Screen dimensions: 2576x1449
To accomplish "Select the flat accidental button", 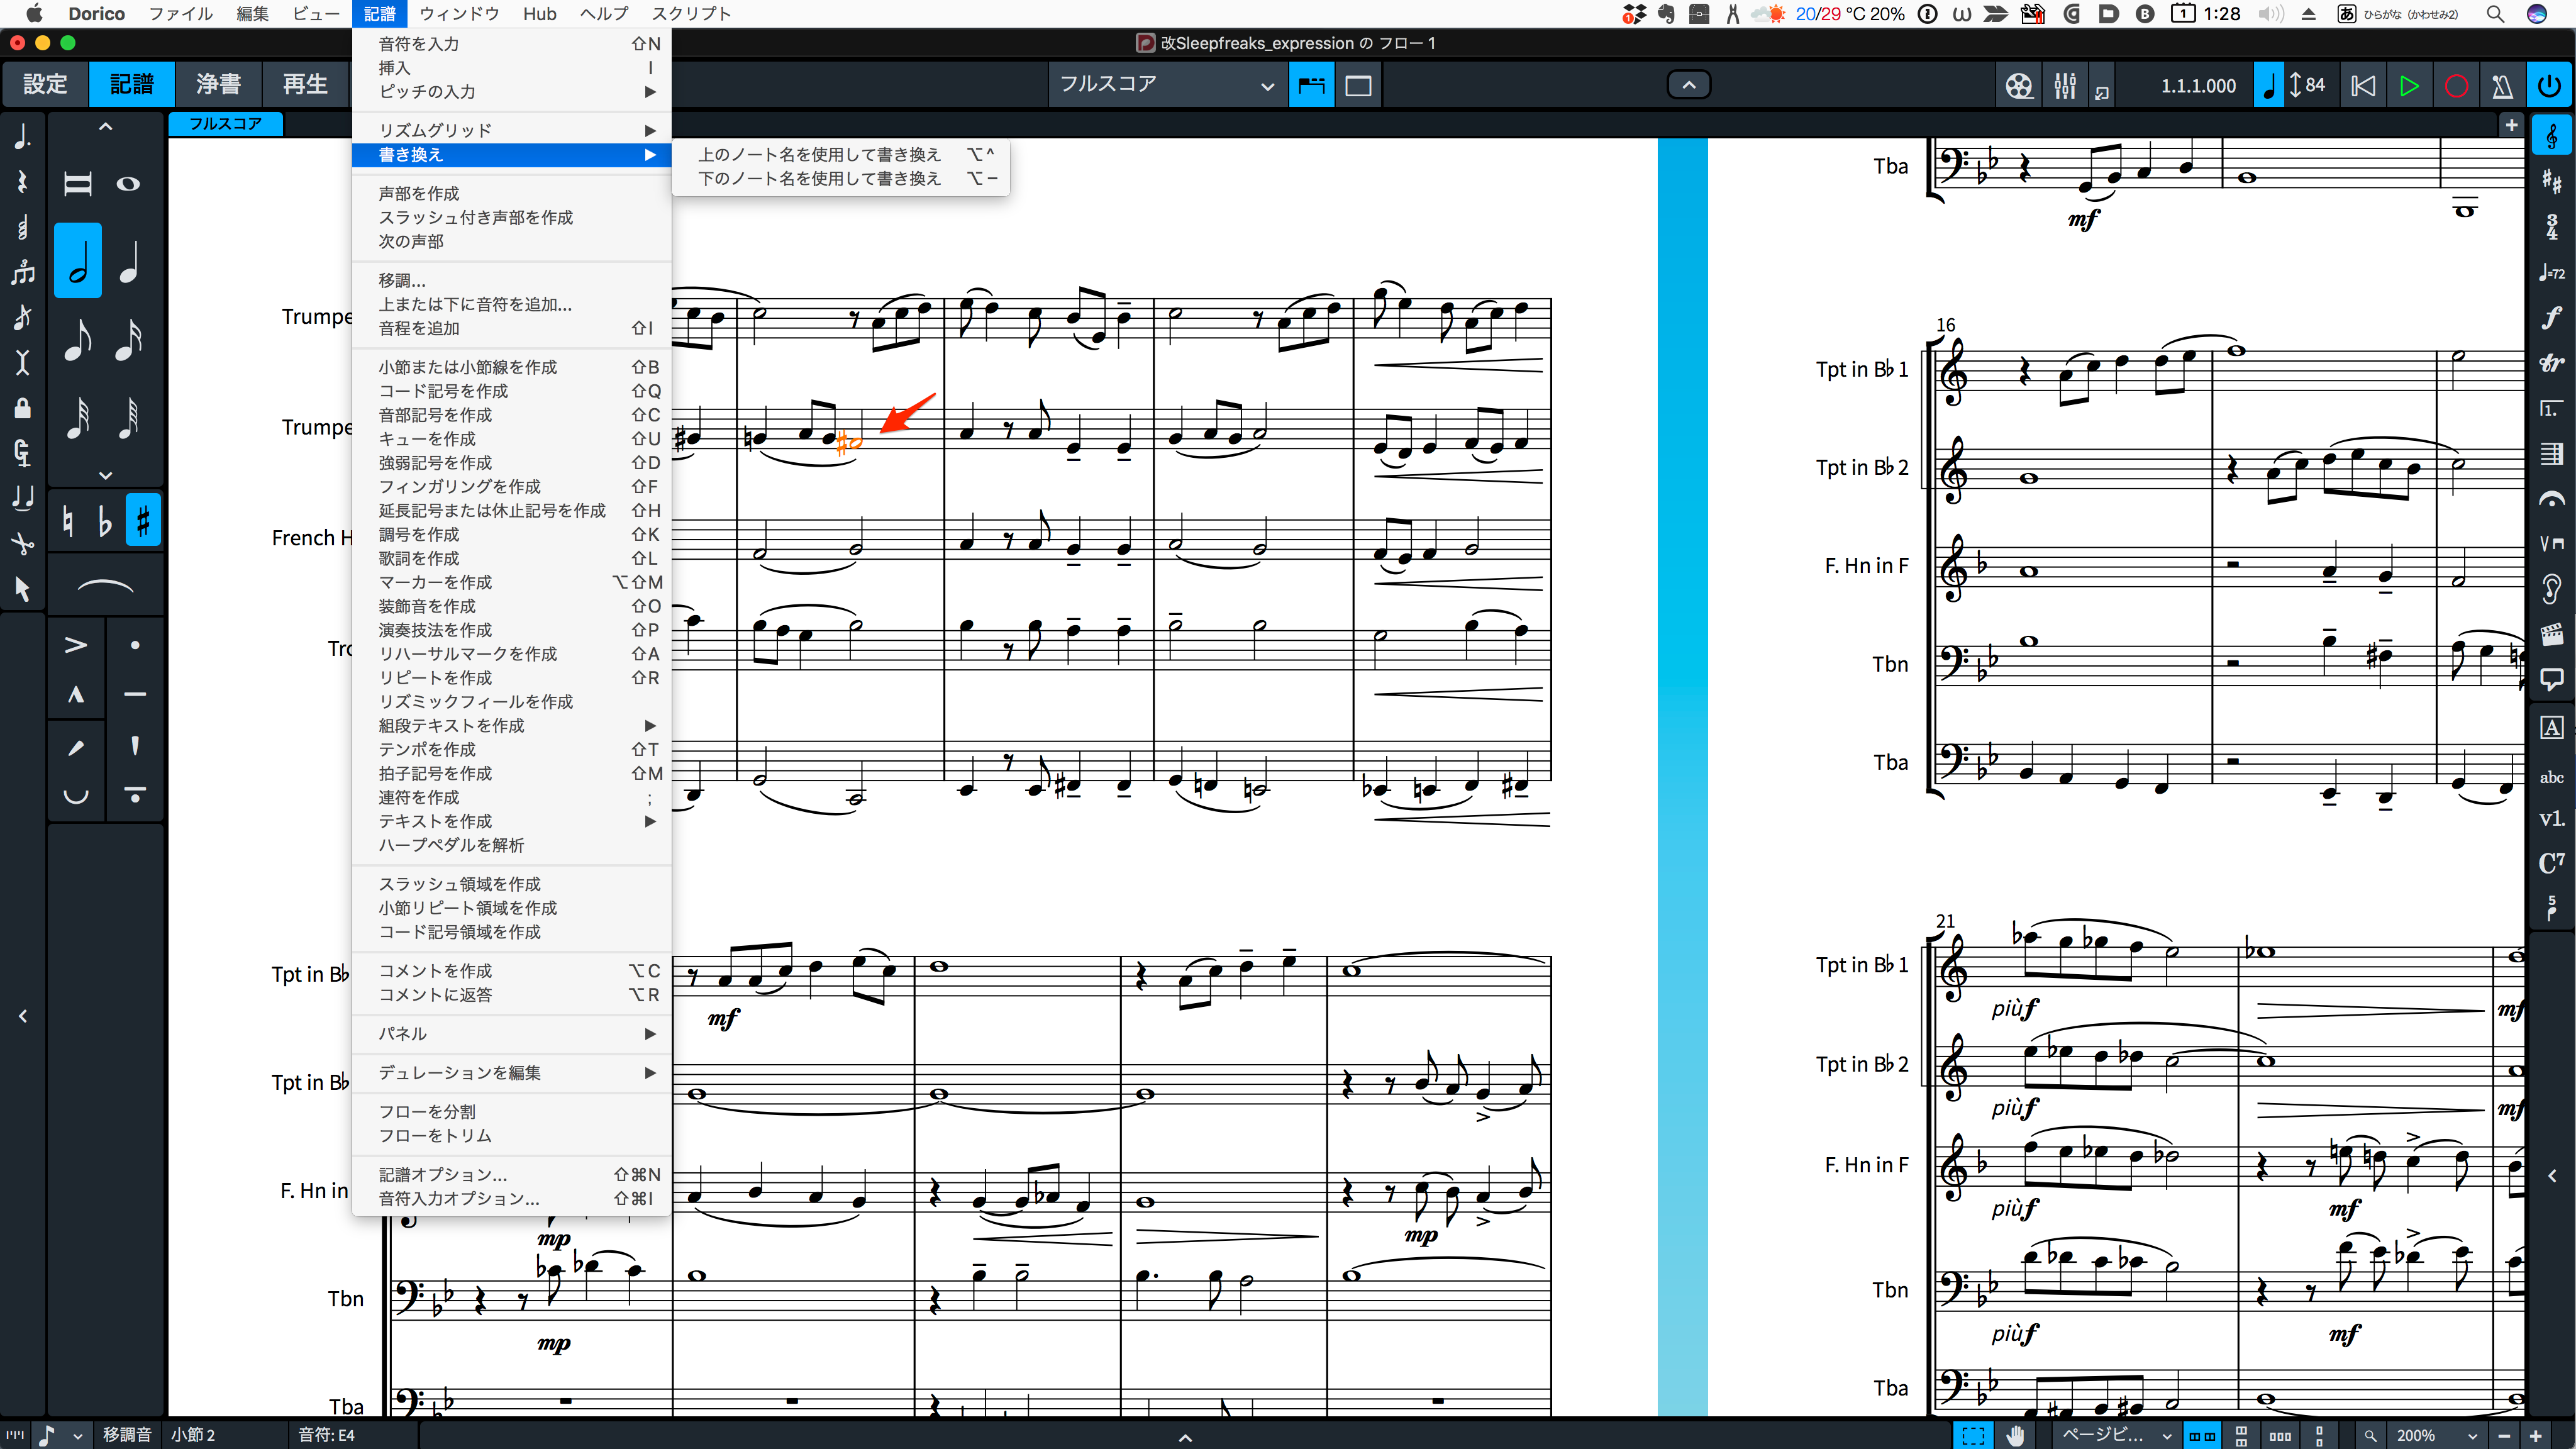I will [x=105, y=520].
